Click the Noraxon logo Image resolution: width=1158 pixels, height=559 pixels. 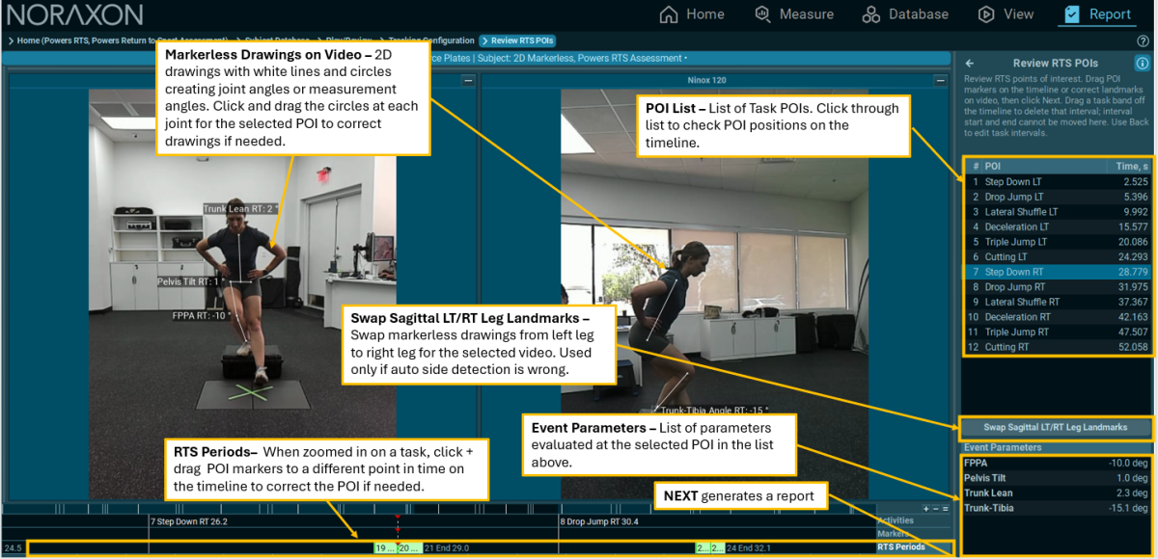coord(75,14)
